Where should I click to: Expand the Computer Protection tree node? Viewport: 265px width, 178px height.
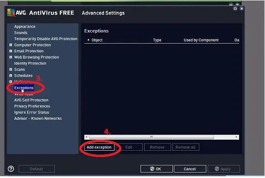[x=10, y=45]
